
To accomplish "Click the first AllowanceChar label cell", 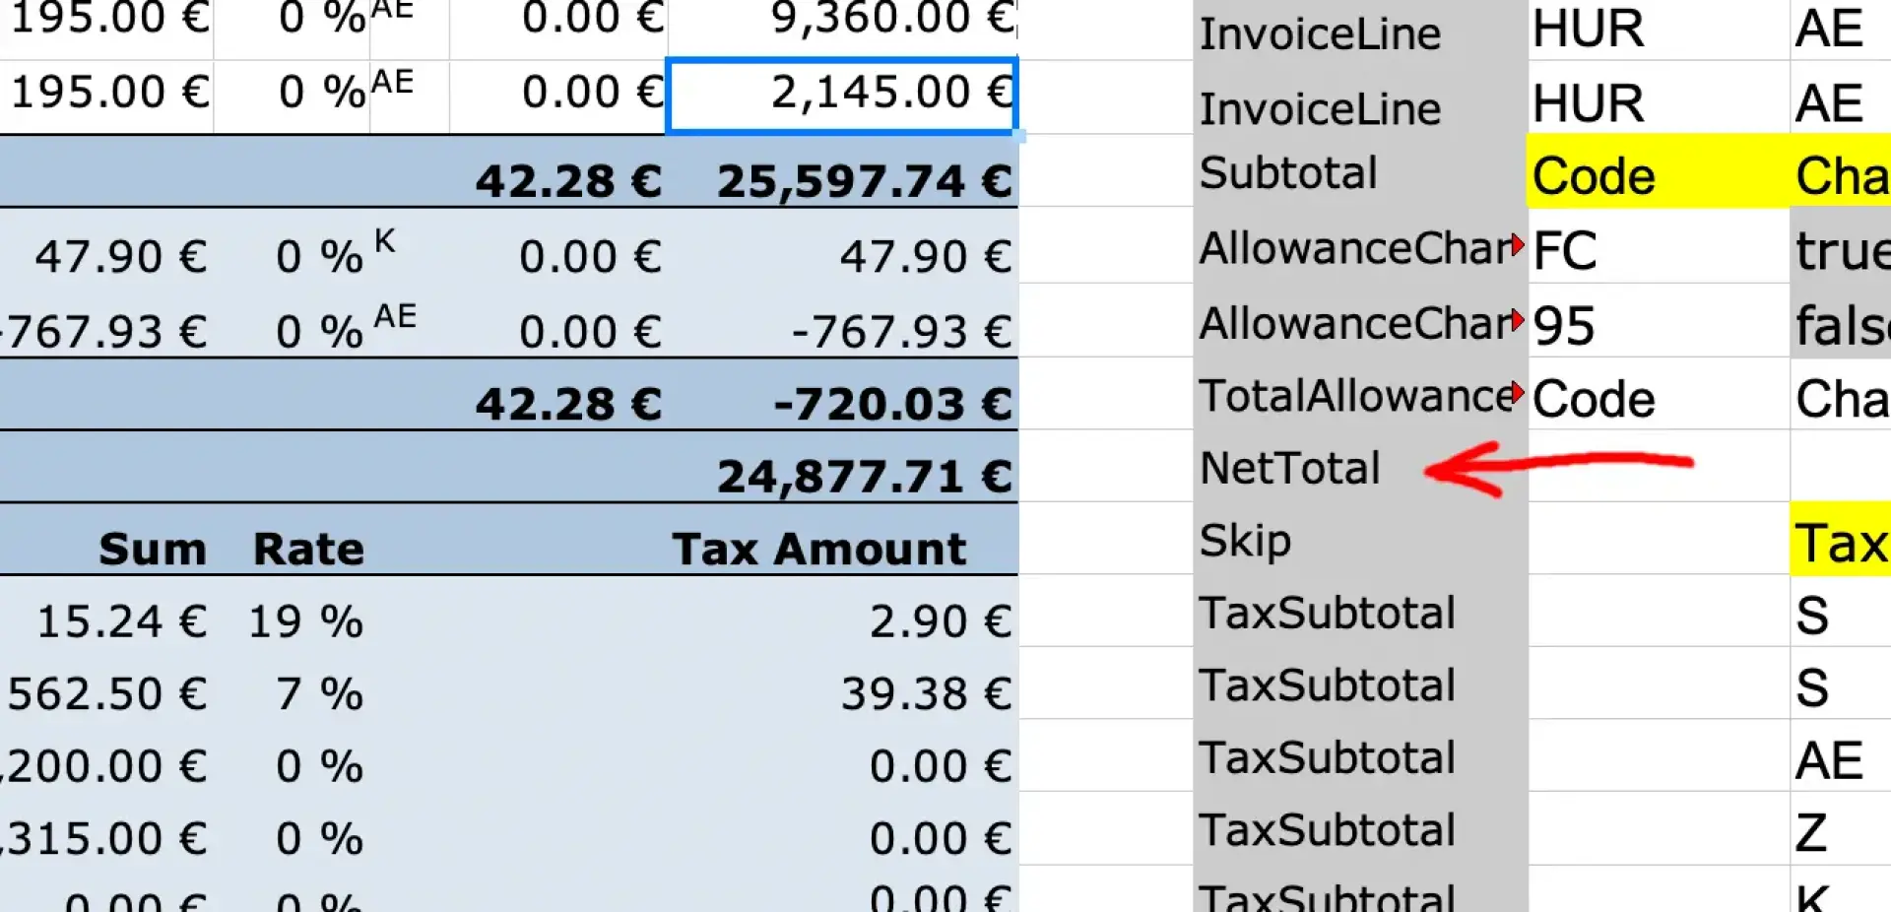I will 1360,246.
